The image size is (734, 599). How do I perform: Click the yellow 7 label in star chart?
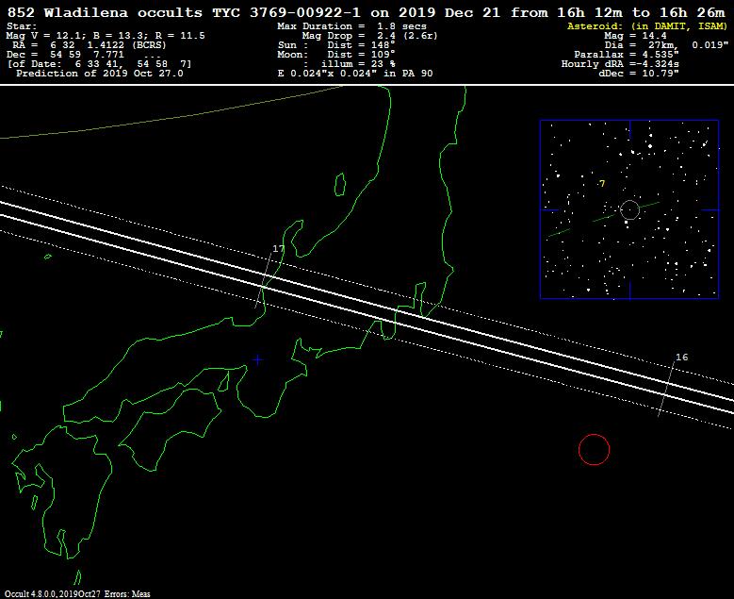point(602,183)
